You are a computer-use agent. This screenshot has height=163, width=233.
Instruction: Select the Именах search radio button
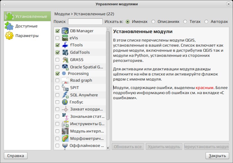coord(128,21)
